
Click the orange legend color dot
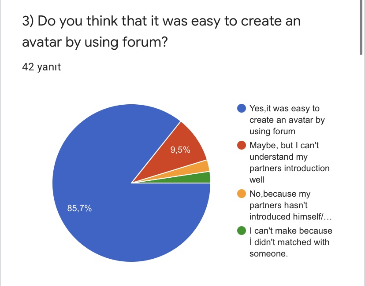[242, 194]
